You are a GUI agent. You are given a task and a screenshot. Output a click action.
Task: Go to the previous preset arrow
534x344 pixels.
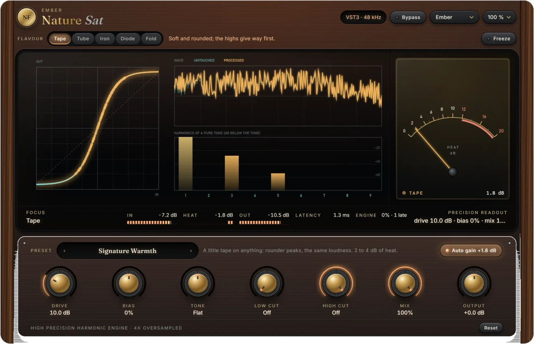coord(64,251)
